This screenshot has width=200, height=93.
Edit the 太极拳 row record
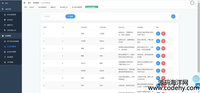[158, 41]
